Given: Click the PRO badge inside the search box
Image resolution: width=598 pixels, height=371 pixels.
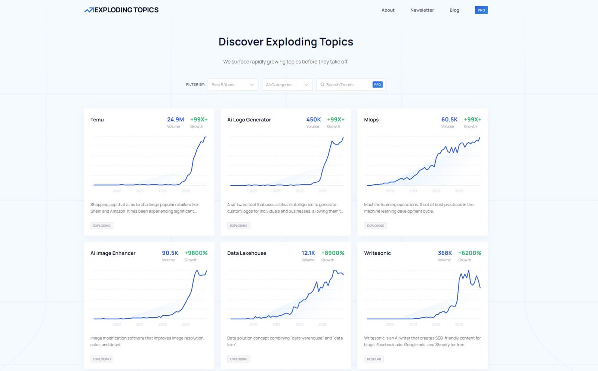Looking at the screenshot, I should (377, 85).
